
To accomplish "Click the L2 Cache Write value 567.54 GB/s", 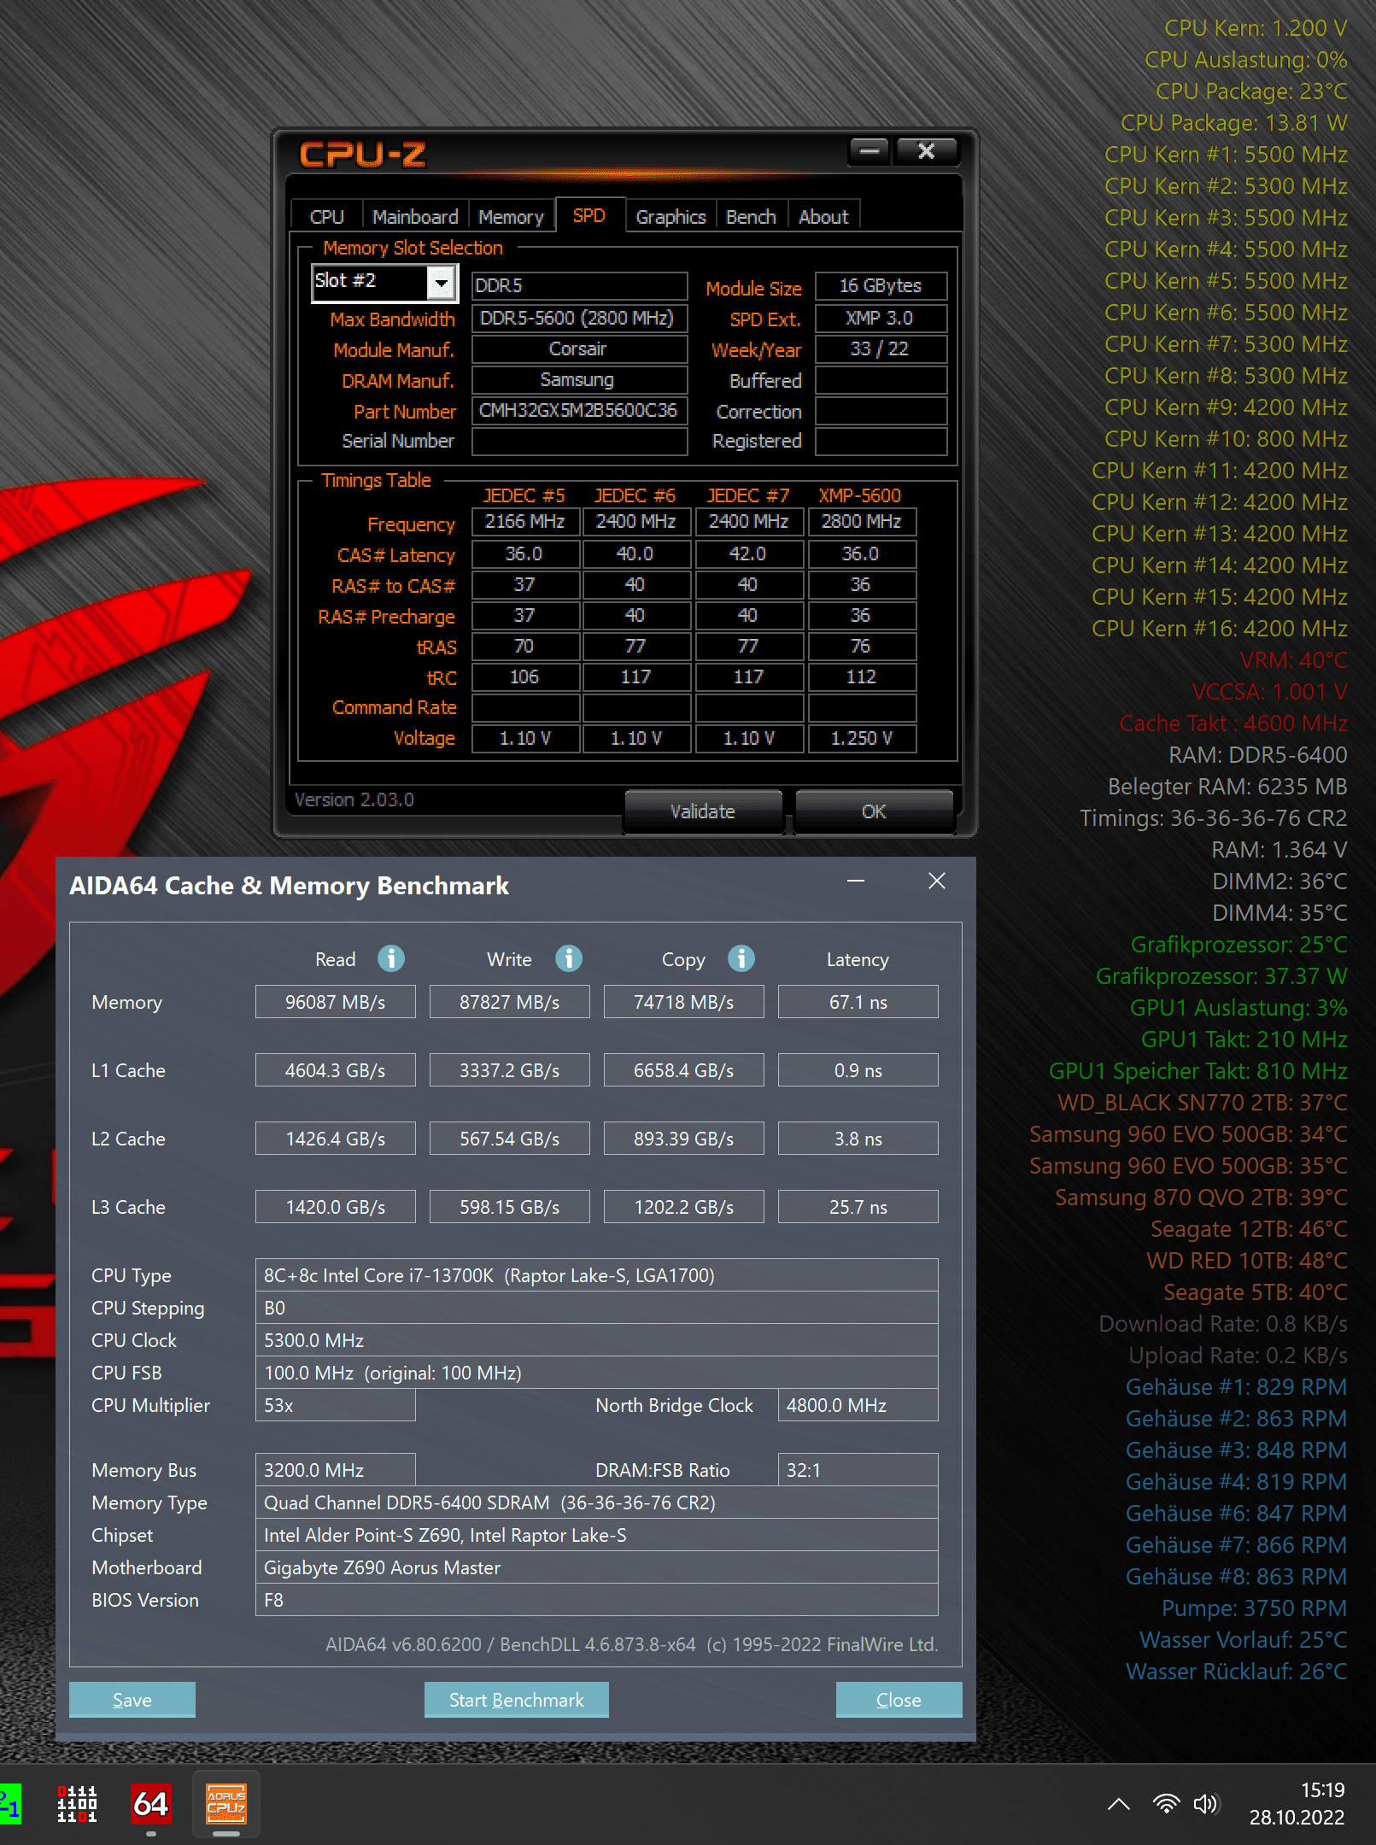I will (x=510, y=1139).
